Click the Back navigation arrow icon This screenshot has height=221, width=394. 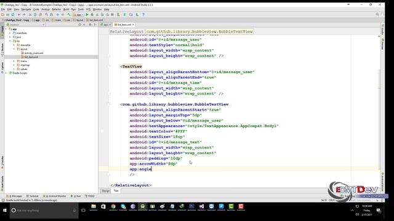click(57, 15)
